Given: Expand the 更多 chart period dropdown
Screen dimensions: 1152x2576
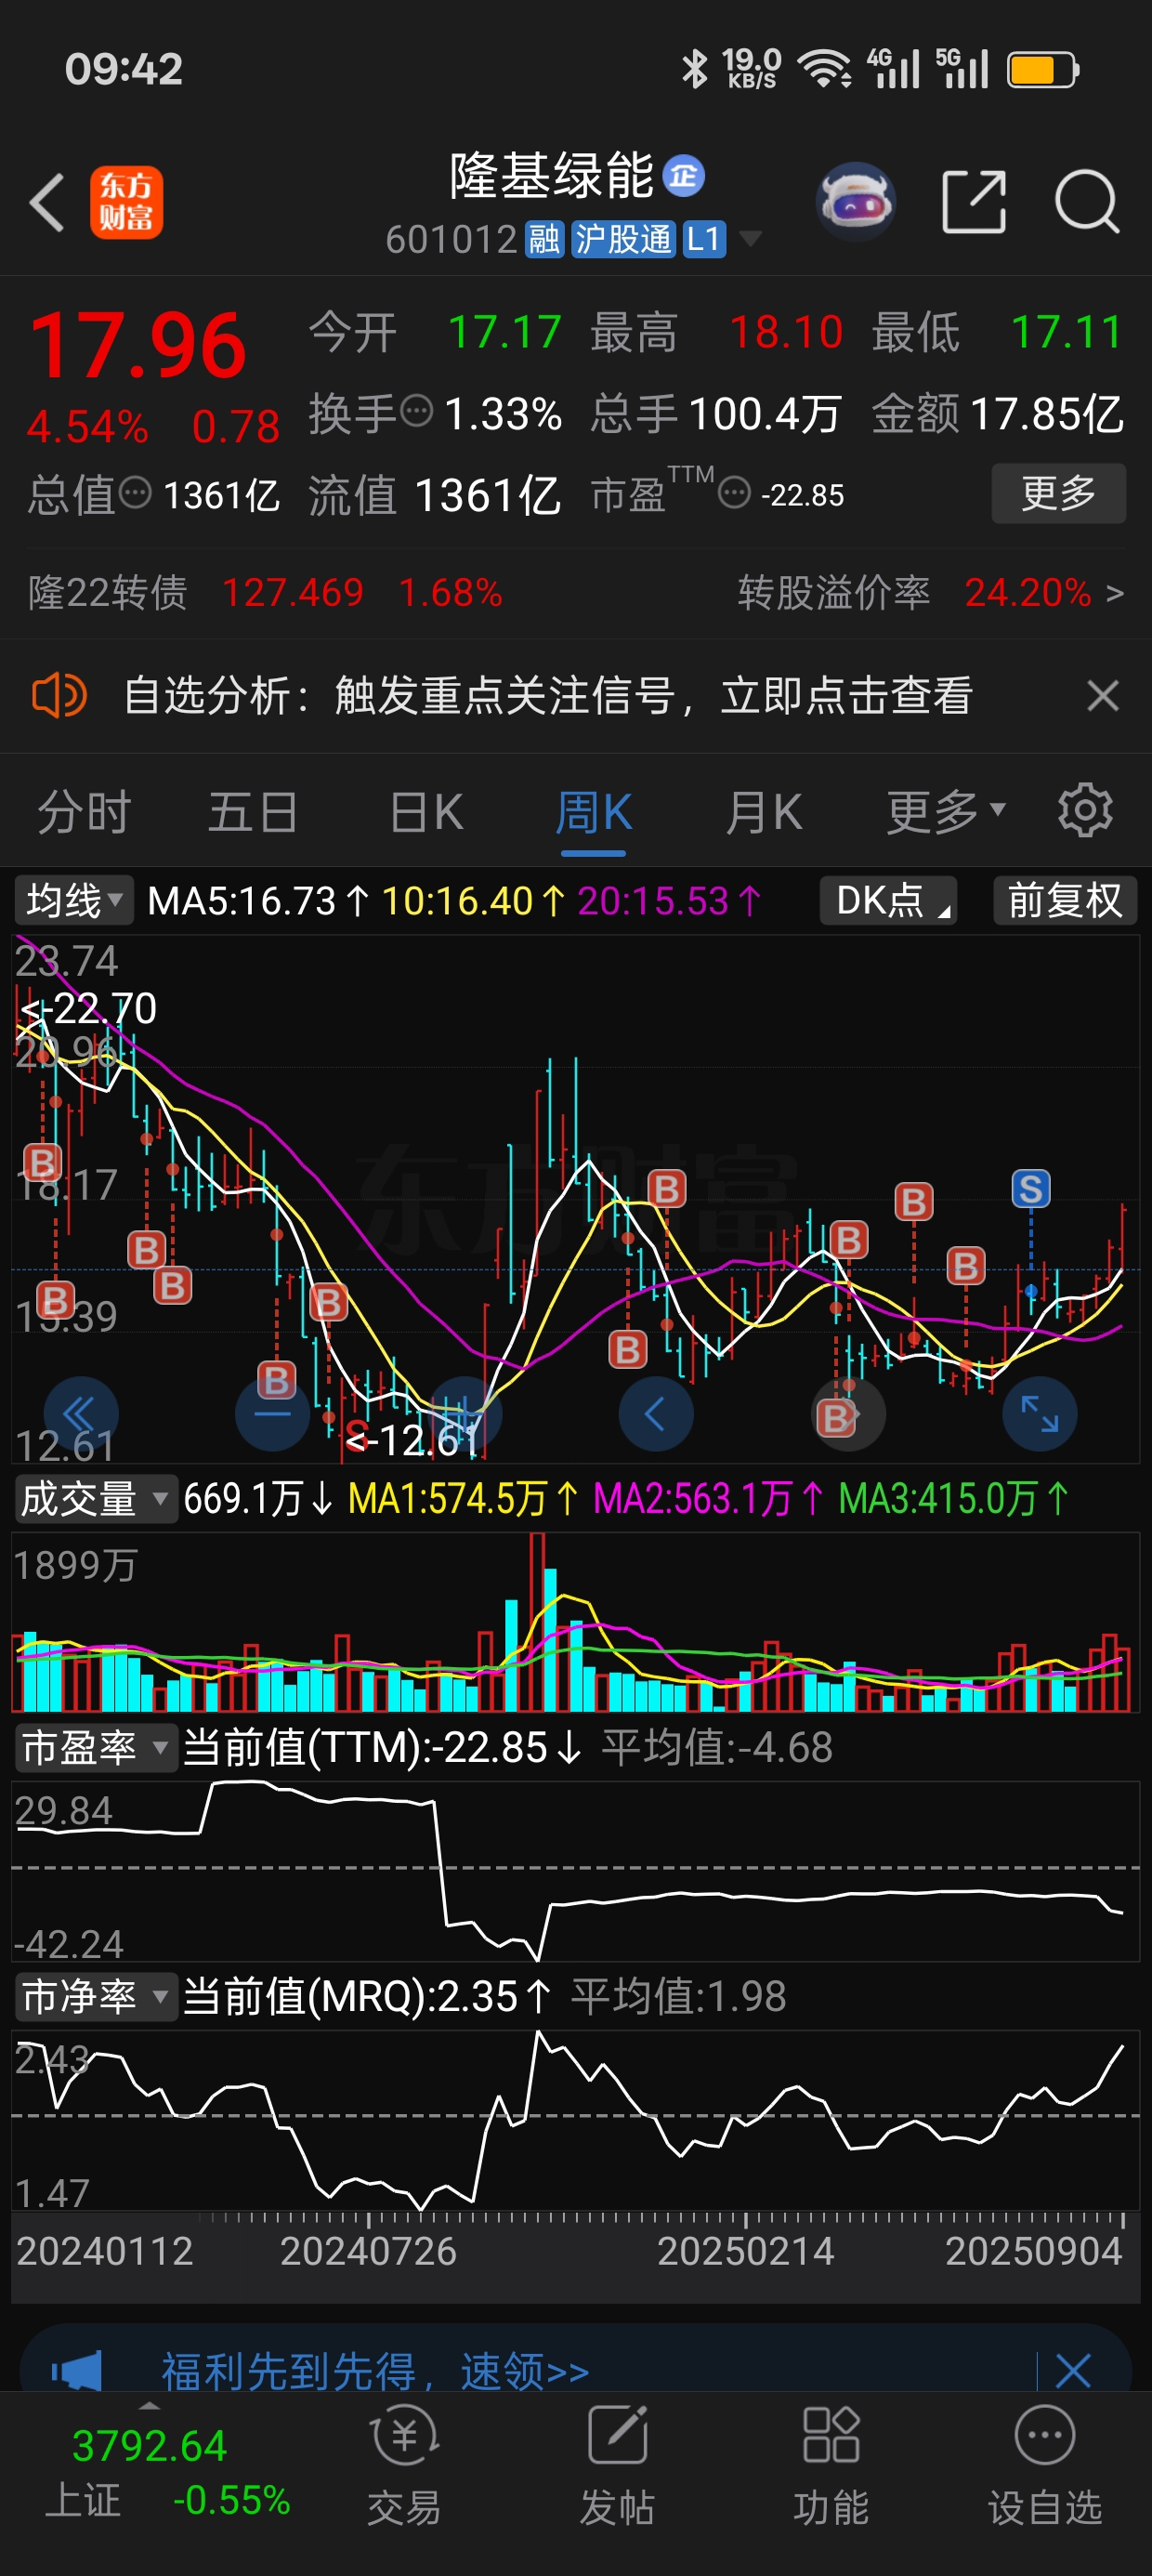Looking at the screenshot, I should point(946,811).
